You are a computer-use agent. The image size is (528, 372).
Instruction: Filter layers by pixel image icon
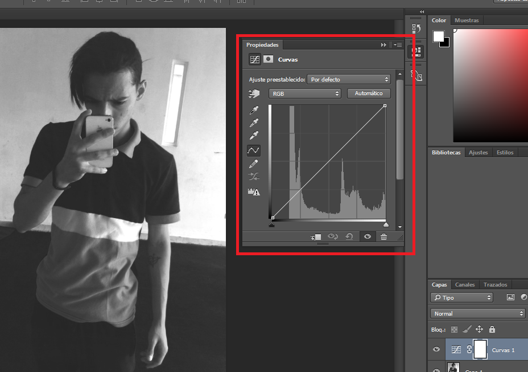pos(510,297)
